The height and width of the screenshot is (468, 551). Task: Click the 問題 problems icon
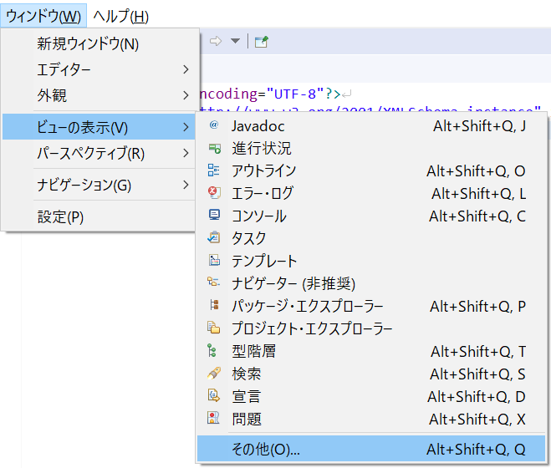(213, 418)
